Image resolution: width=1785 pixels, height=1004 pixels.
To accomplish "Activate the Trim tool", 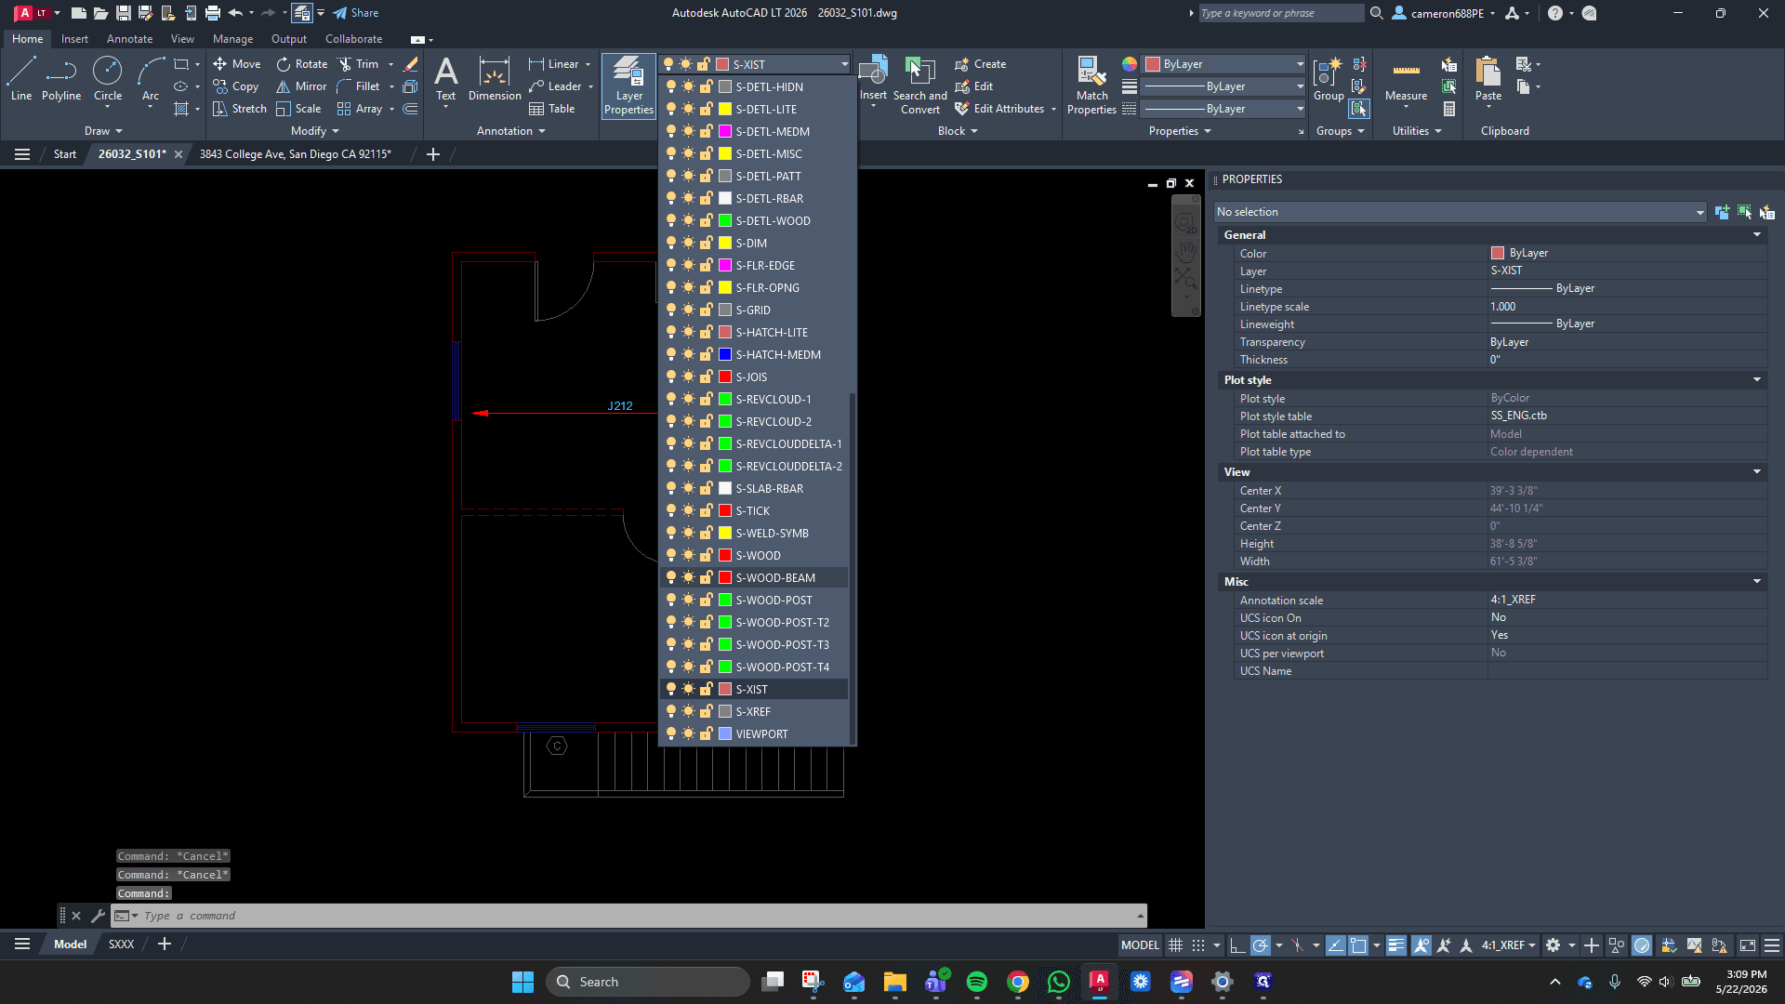I will (359, 64).
